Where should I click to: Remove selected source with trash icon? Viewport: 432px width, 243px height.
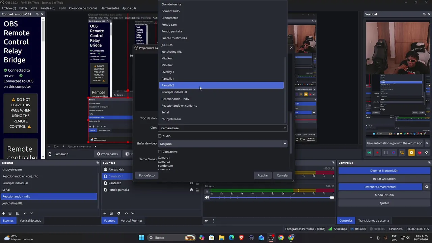[x=111, y=213]
